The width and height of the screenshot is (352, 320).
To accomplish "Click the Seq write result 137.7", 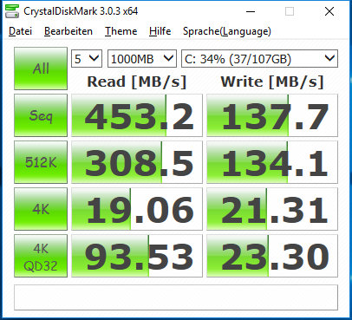I will [272, 115].
